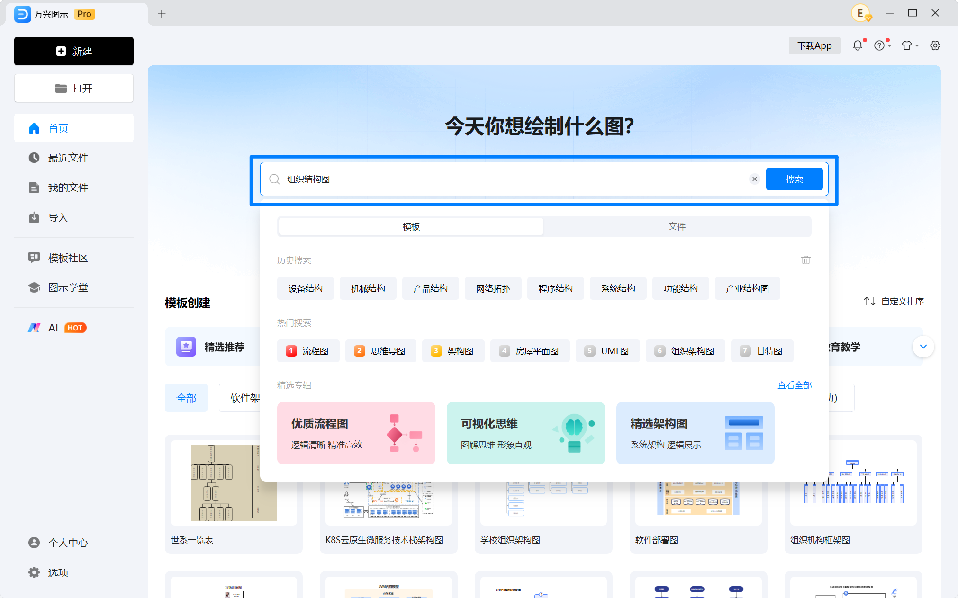The height and width of the screenshot is (598, 958).
Task: Expand category list chevron down
Action: pos(923,347)
